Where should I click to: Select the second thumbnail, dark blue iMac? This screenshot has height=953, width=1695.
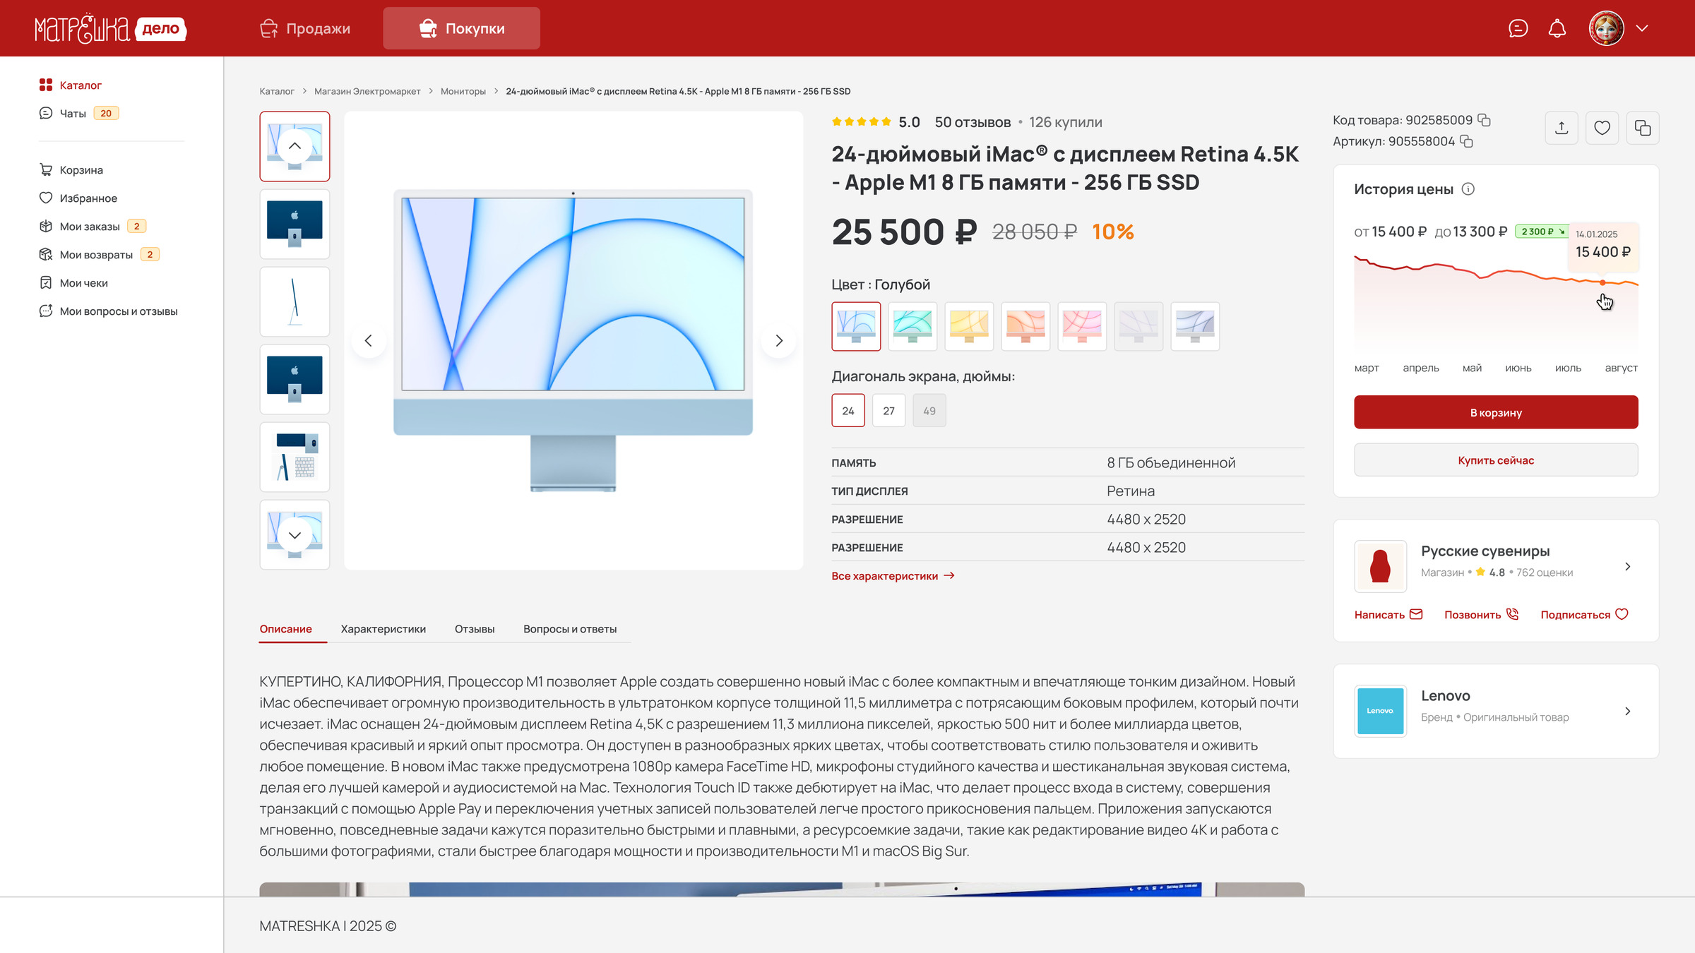pyautogui.click(x=295, y=224)
